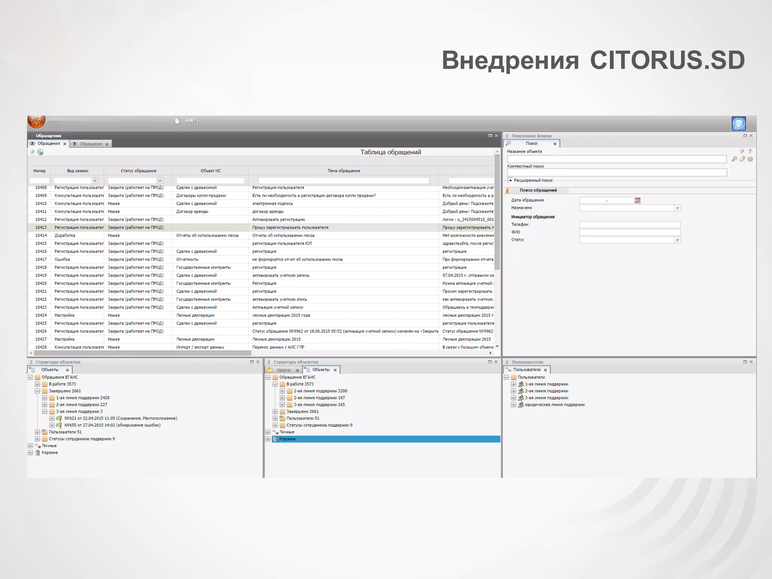Maximize the Поисковая форма panel
Image resolution: width=772 pixels, height=579 pixels.
point(745,136)
